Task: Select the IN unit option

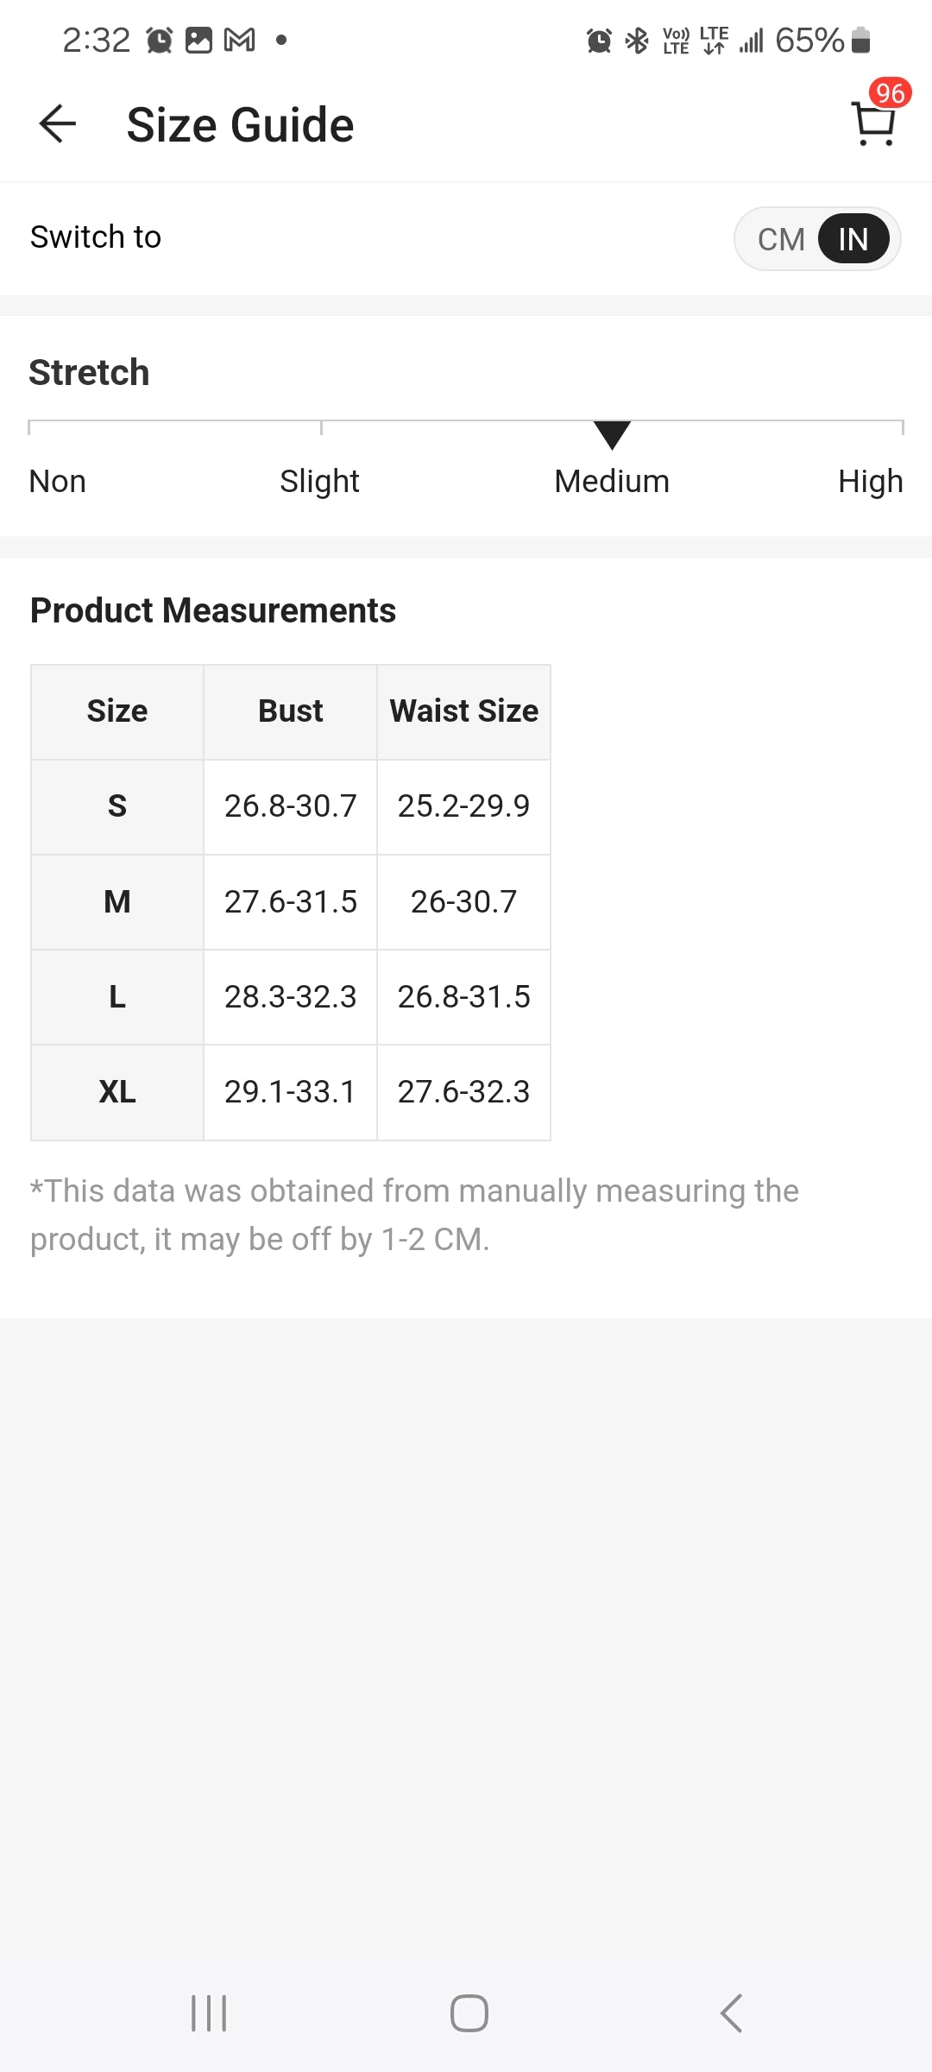Action: point(853,239)
